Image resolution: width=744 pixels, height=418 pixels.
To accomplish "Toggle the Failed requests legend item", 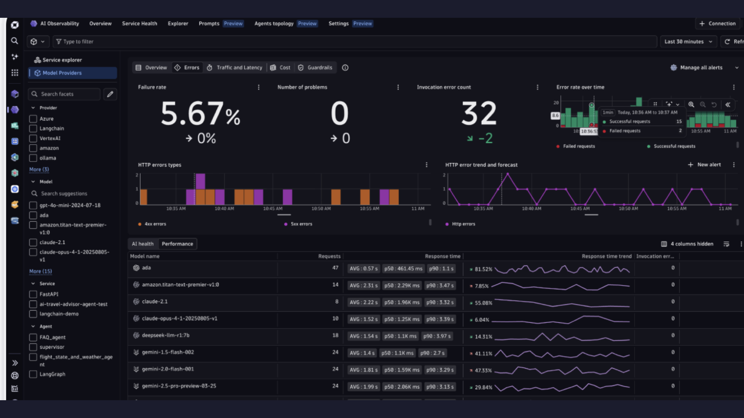I will click(x=575, y=146).
